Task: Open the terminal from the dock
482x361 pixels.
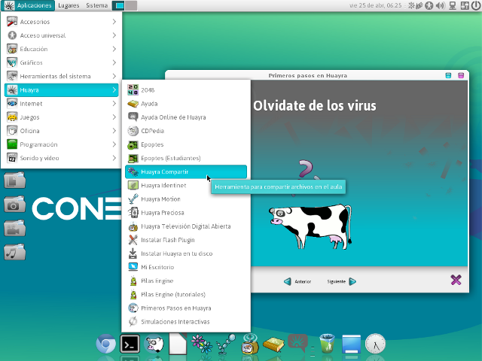Action: coord(130,344)
